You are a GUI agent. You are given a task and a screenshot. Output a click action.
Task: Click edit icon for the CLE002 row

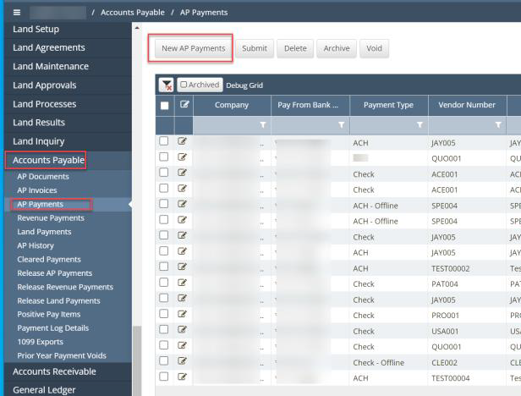coord(182,362)
